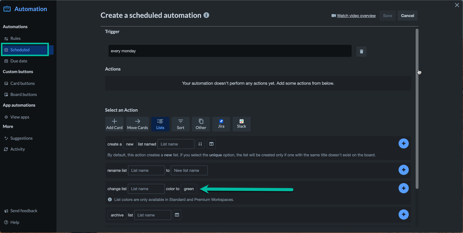463x233 pixels.
Task: Add the create list action with plus
Action: (x=403, y=144)
